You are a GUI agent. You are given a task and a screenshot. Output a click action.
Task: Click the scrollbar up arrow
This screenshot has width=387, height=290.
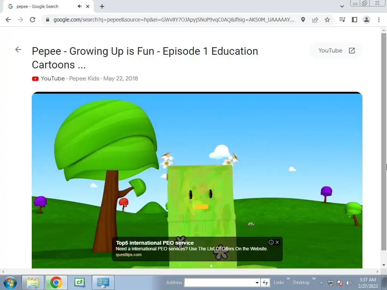coord(384,30)
